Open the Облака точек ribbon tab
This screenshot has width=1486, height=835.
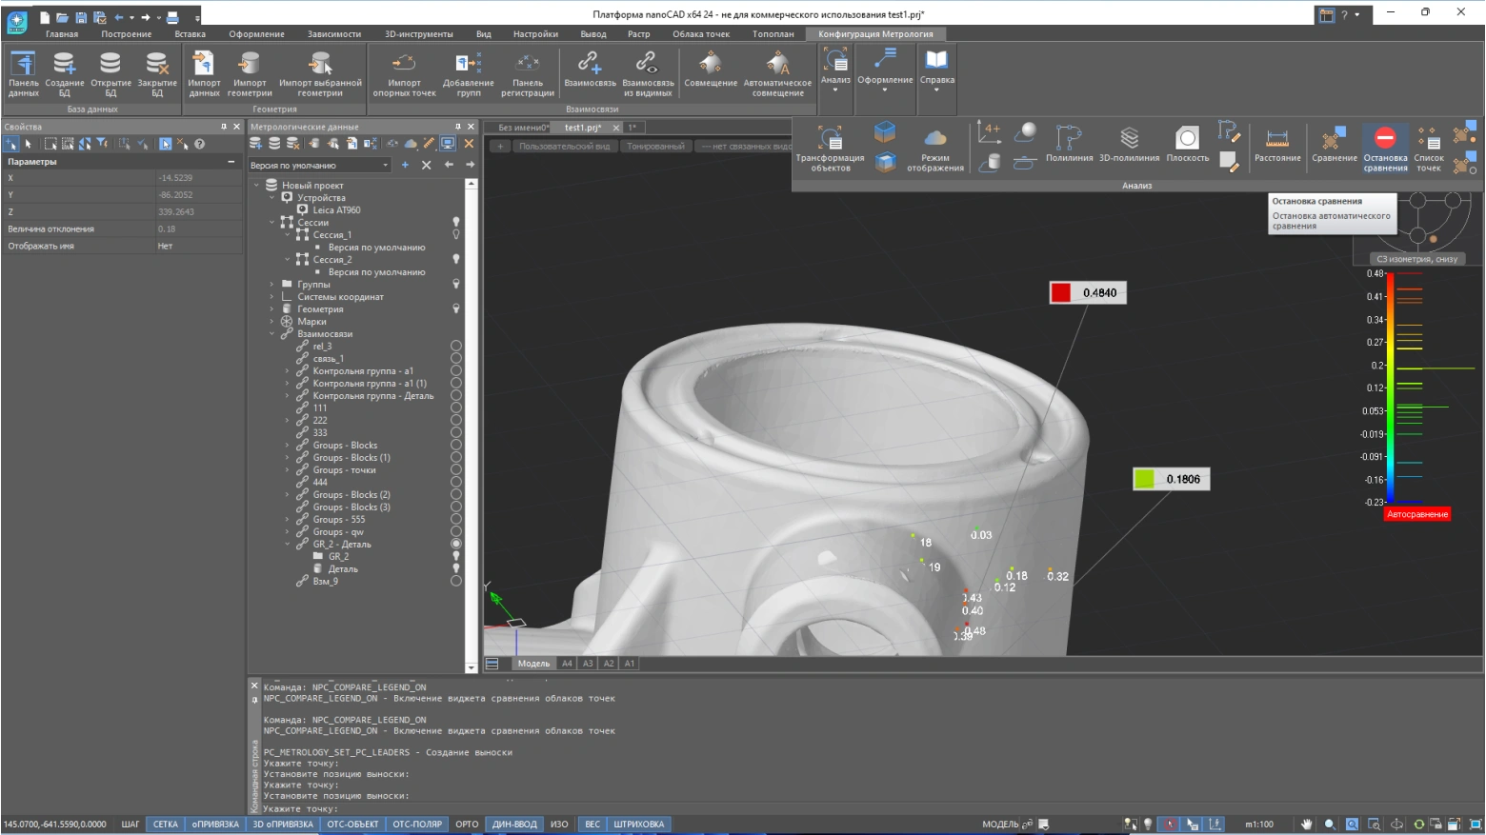(701, 34)
